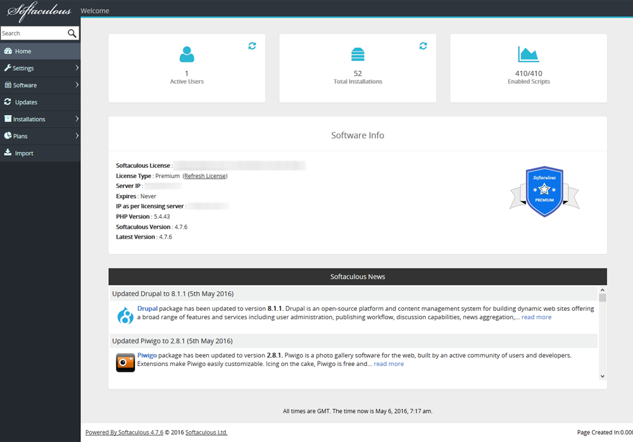This screenshot has height=442, width=633.
Task: Click the 'Softaculous News' header bar
Action: [358, 277]
